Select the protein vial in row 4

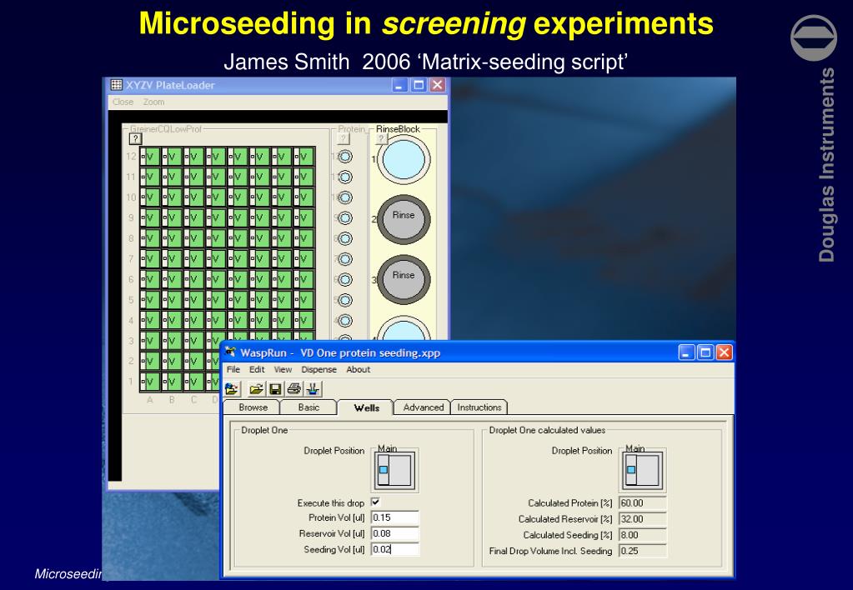coord(345,321)
